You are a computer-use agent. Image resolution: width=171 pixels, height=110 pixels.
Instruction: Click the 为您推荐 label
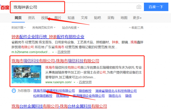pyautogui.click(x=25, y=91)
